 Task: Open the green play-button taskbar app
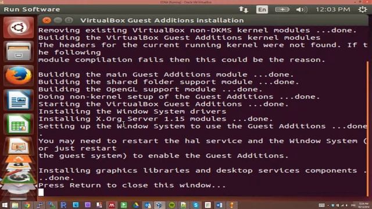(x=124, y=205)
